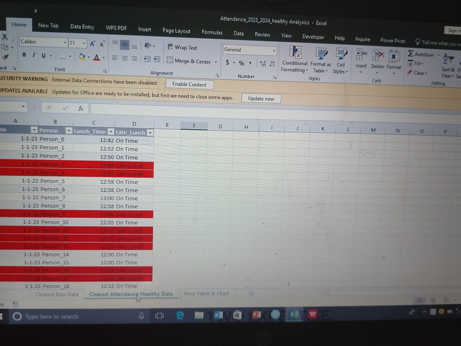Click the Format Painter brush icon
This screenshot has height=346, width=461.
[x=5, y=57]
